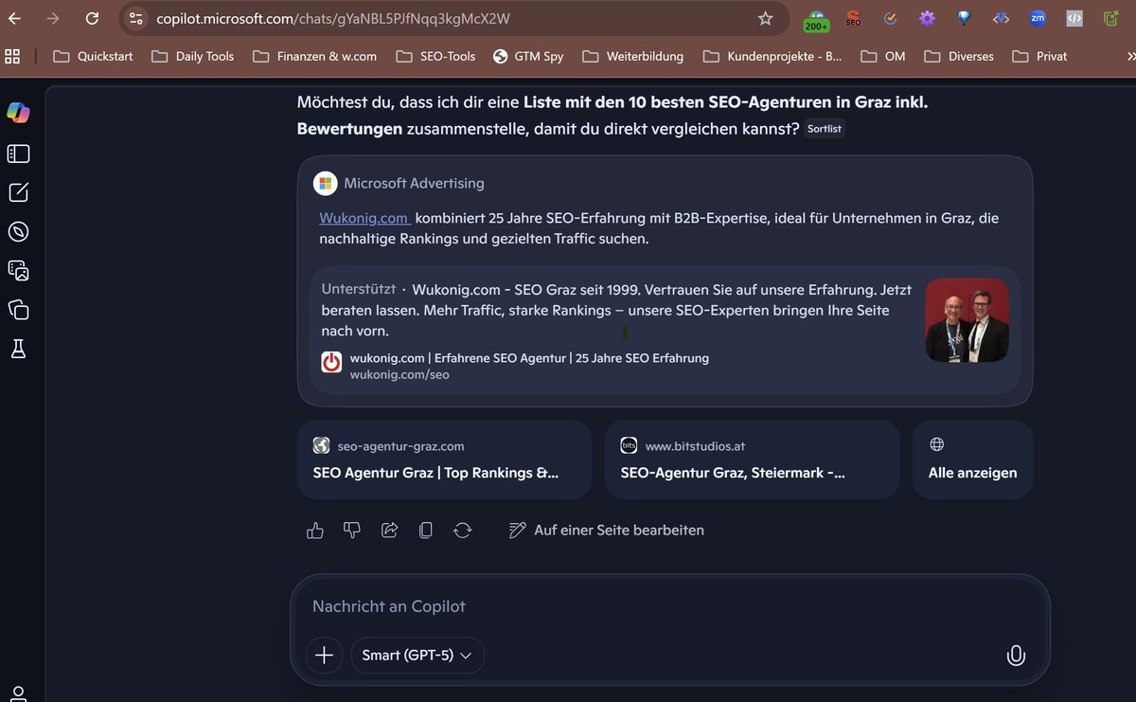Regenerate the response

[462, 531]
